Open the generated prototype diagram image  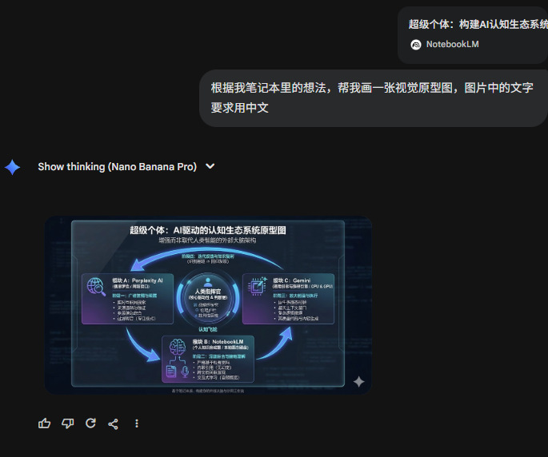208,305
